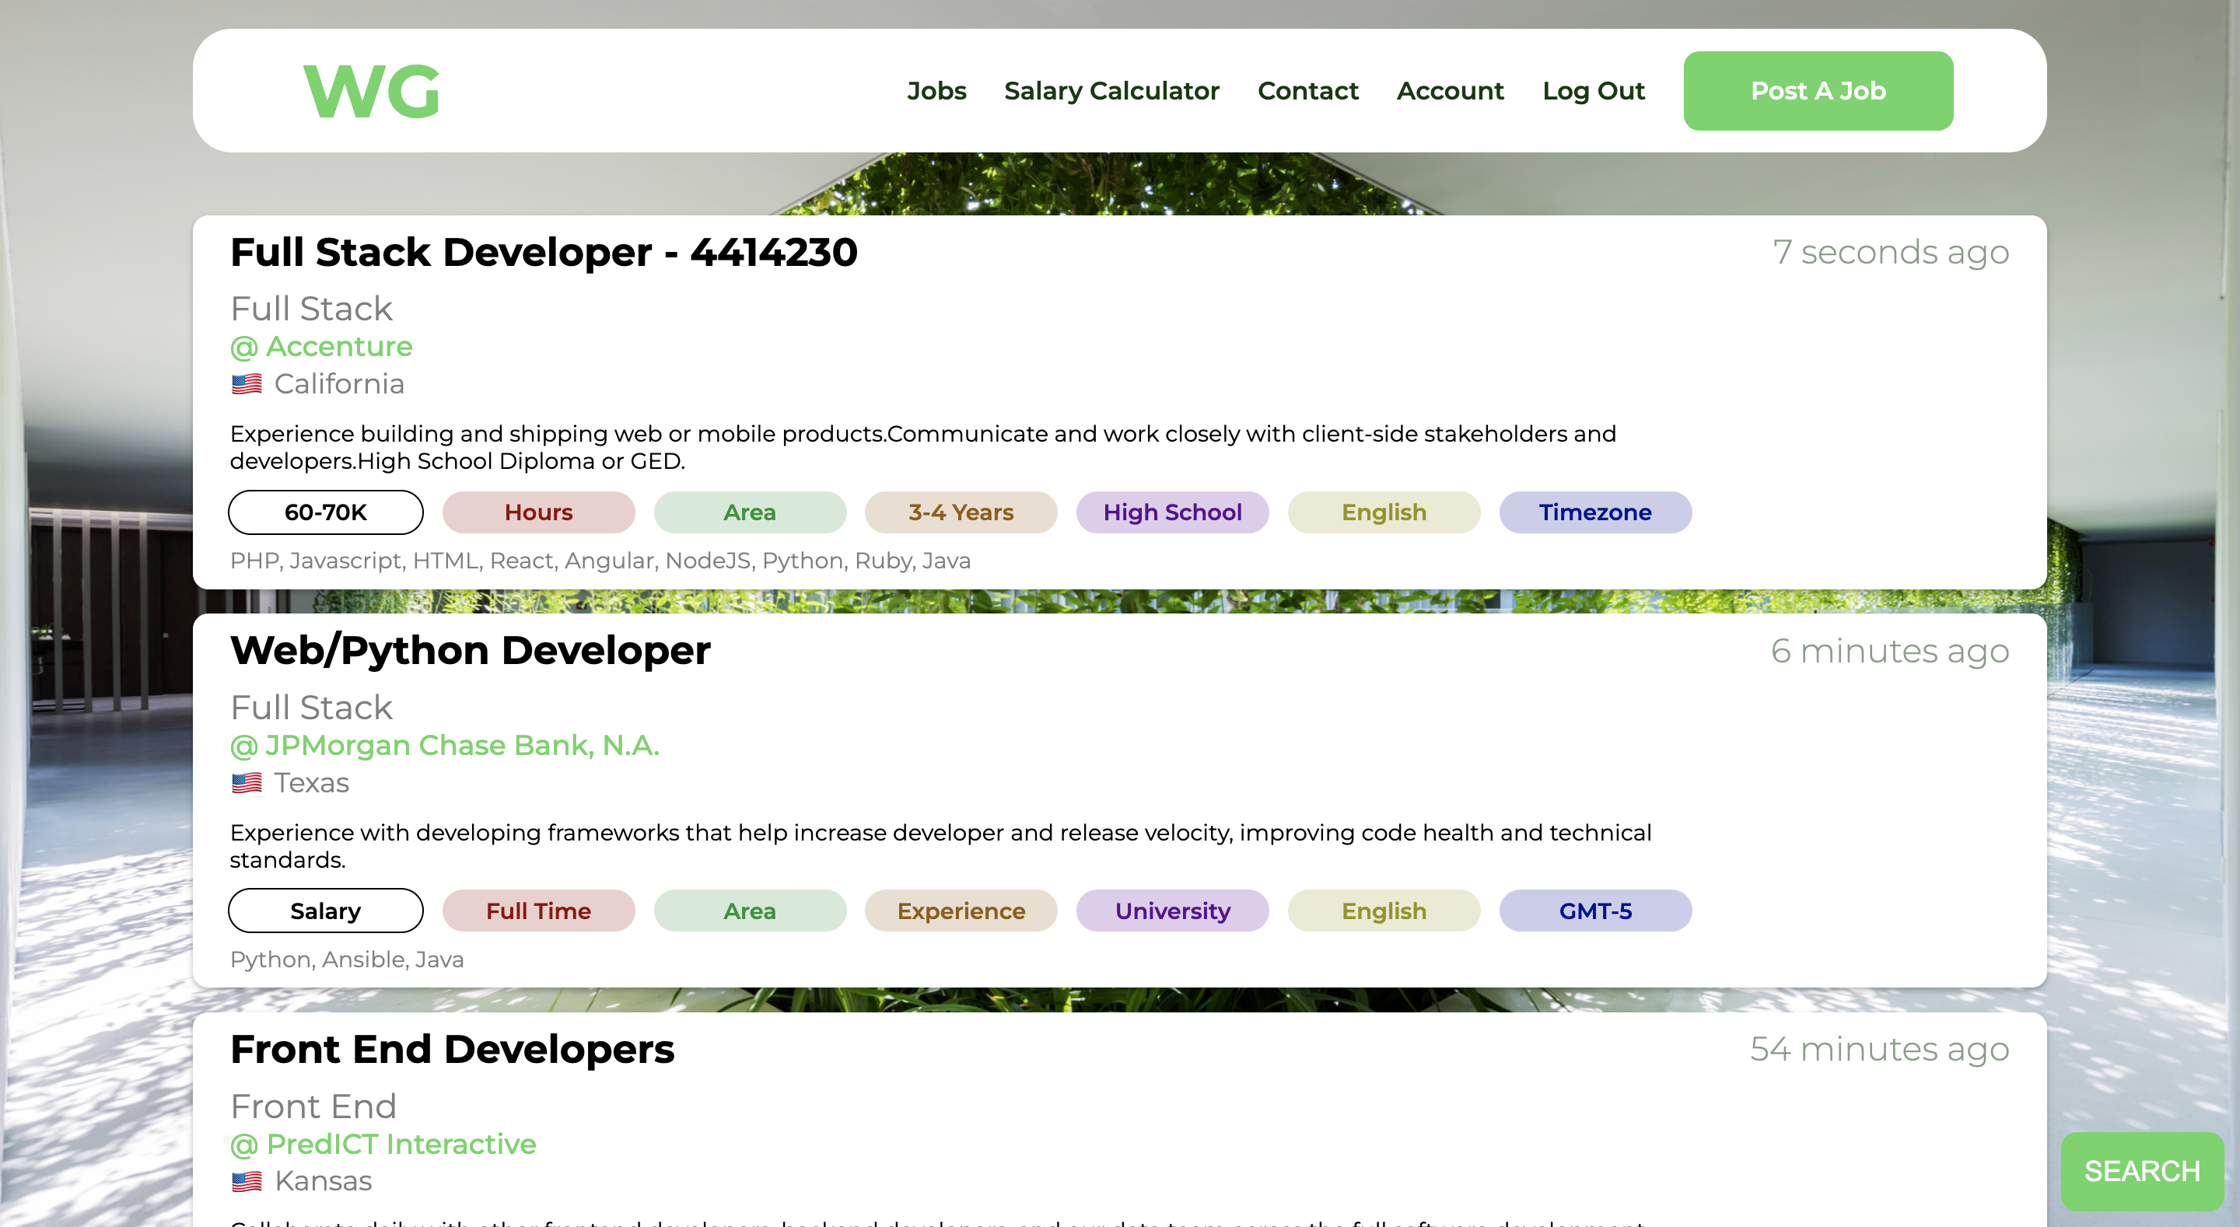Click Log Out in the navigation
This screenshot has height=1227, width=2240.
click(1593, 90)
